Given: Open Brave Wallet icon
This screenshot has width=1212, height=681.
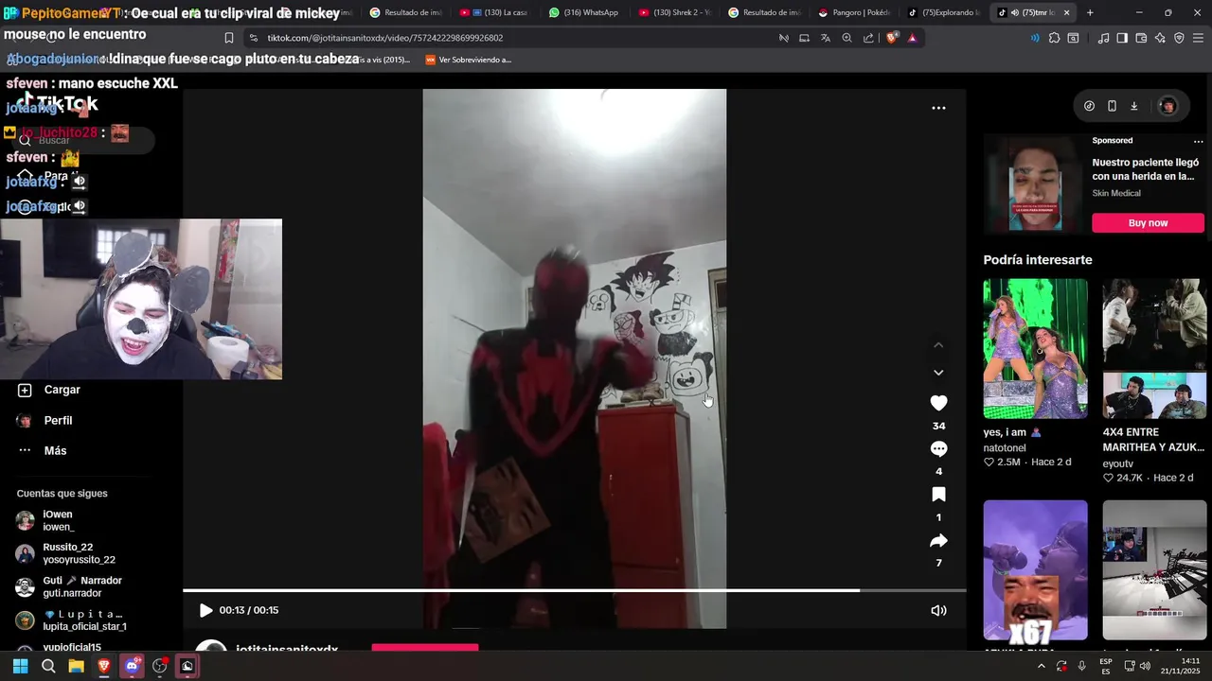Looking at the screenshot, I should [x=1141, y=38].
